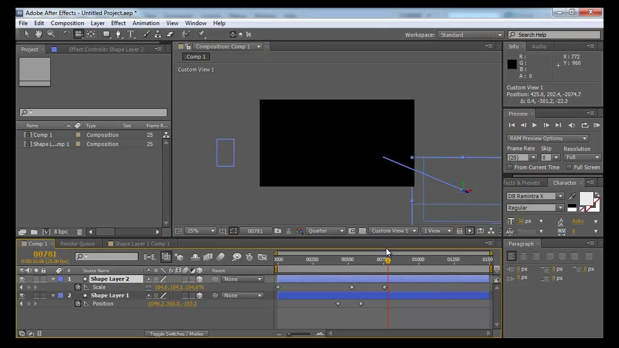
Task: Select the Rectangle shape tool
Action: (106, 34)
